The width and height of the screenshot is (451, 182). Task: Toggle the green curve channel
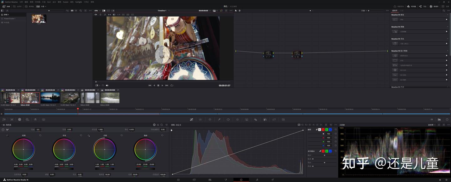pos(327,130)
